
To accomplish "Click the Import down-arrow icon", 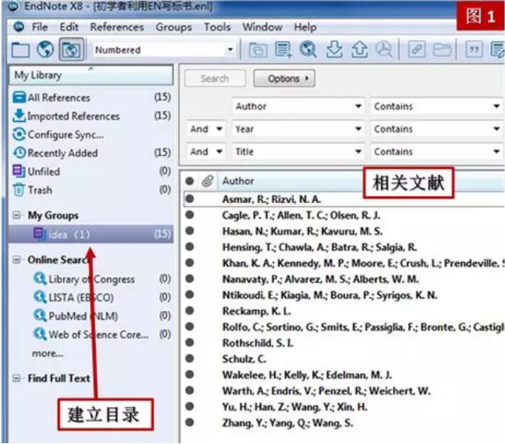I will [334, 50].
